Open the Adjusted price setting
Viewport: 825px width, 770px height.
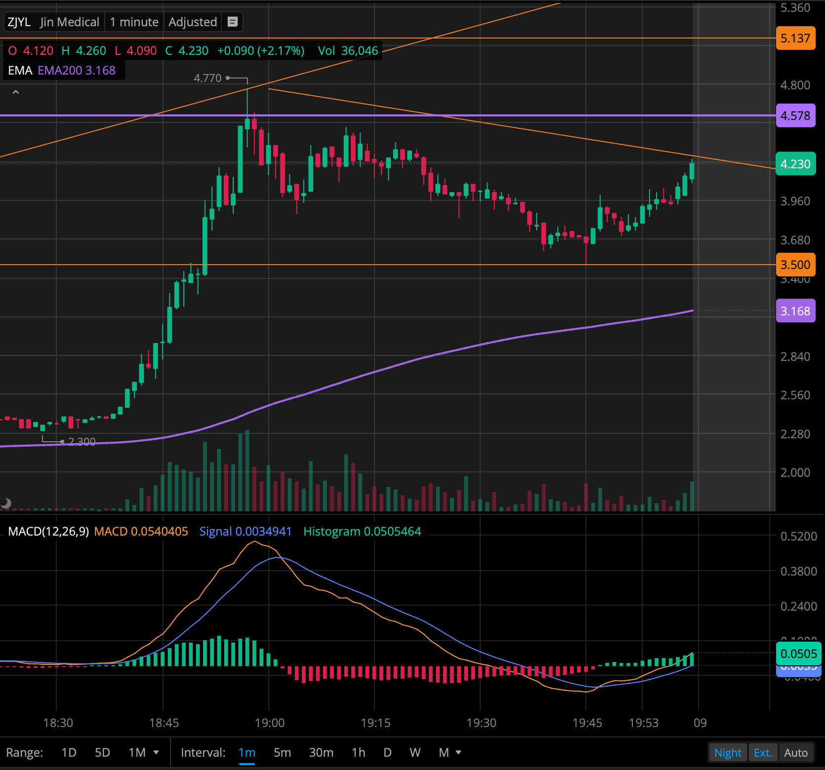point(193,22)
